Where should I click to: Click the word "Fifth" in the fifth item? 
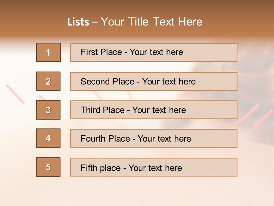88,168
